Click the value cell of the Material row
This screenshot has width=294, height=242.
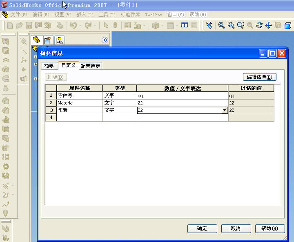pos(183,103)
